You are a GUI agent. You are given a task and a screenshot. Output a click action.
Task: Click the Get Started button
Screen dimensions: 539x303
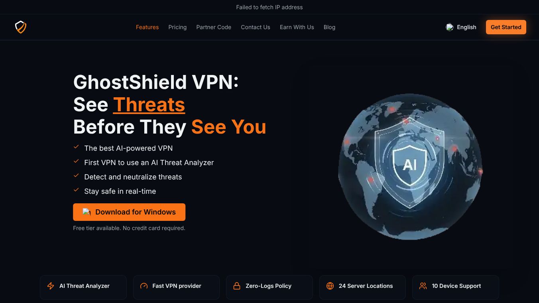pyautogui.click(x=506, y=27)
